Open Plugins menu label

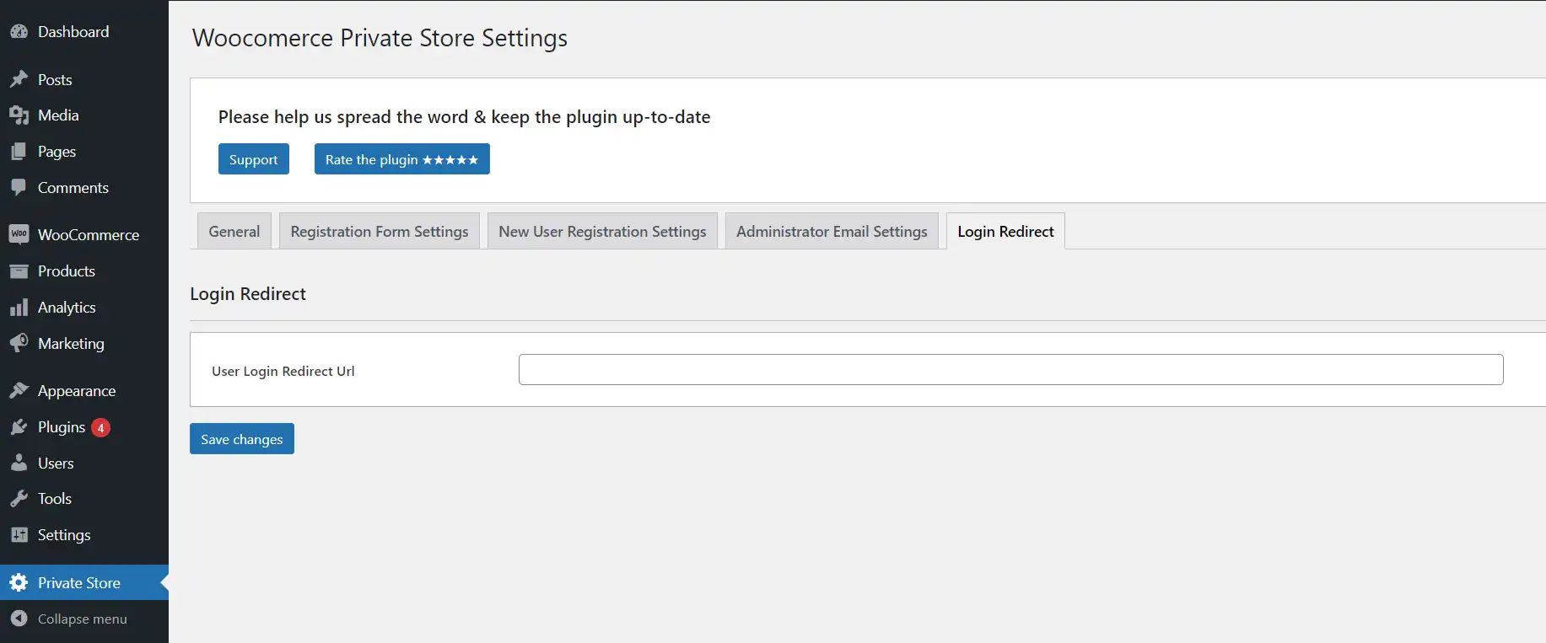coord(62,427)
